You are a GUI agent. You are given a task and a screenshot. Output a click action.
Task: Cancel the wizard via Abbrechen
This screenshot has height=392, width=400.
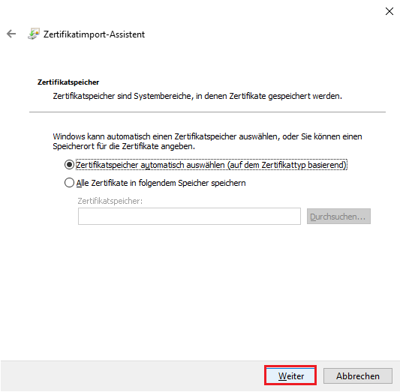(358, 376)
